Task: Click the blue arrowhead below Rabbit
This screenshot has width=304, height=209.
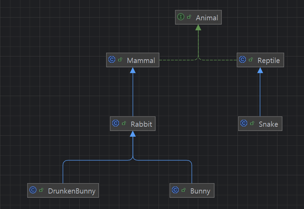Action: pyautogui.click(x=133, y=134)
